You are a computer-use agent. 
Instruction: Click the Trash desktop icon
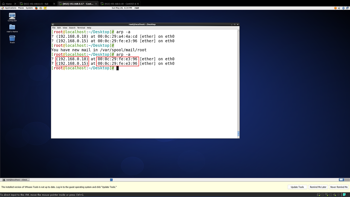pyautogui.click(x=12, y=38)
